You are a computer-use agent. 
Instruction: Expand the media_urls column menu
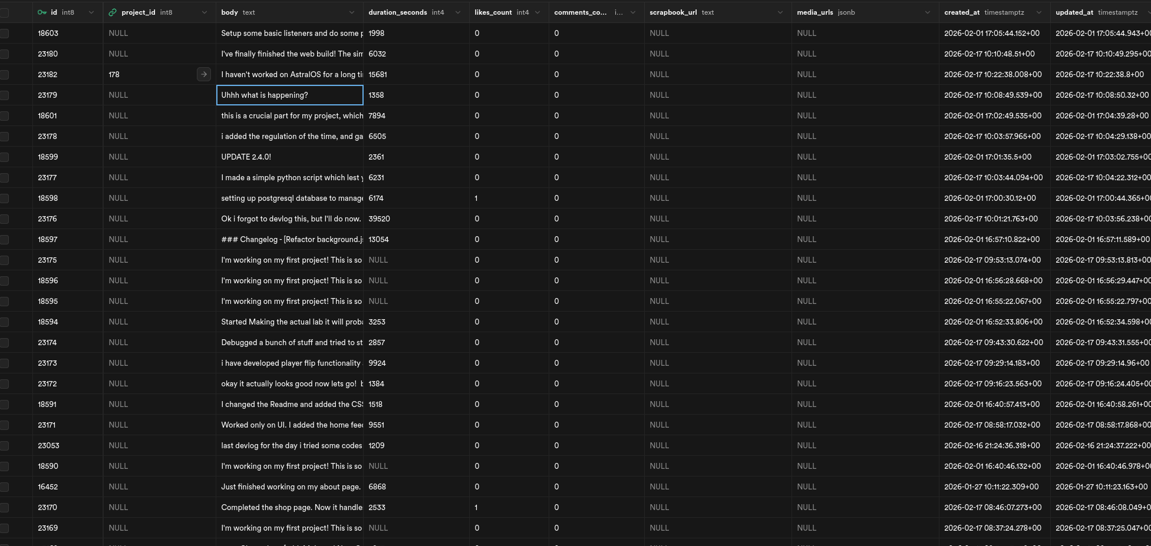(928, 12)
